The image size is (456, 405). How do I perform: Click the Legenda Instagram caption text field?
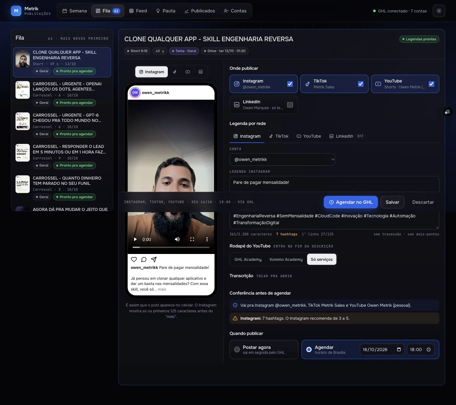[334, 203]
